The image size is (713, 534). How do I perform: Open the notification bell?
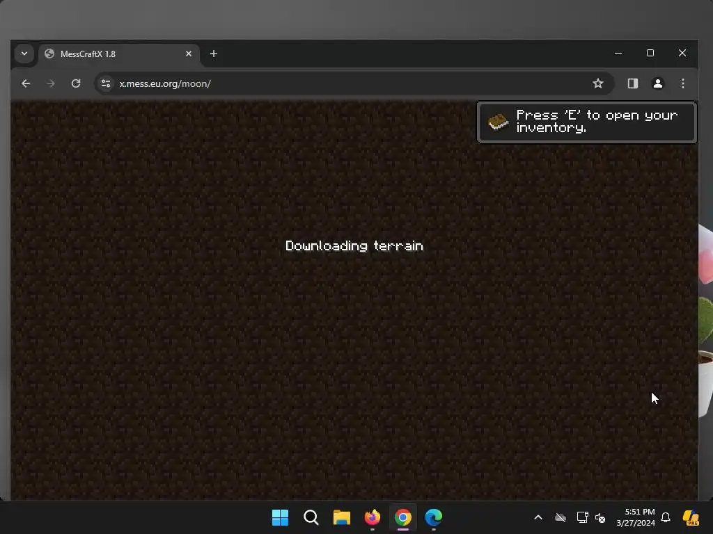pos(666,517)
